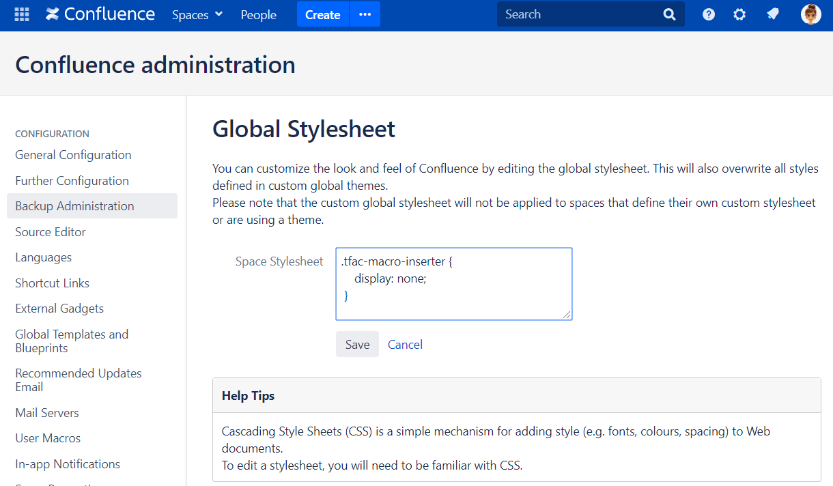Open the app switcher grid icon
Screen dimensions: 833x486
tap(22, 14)
